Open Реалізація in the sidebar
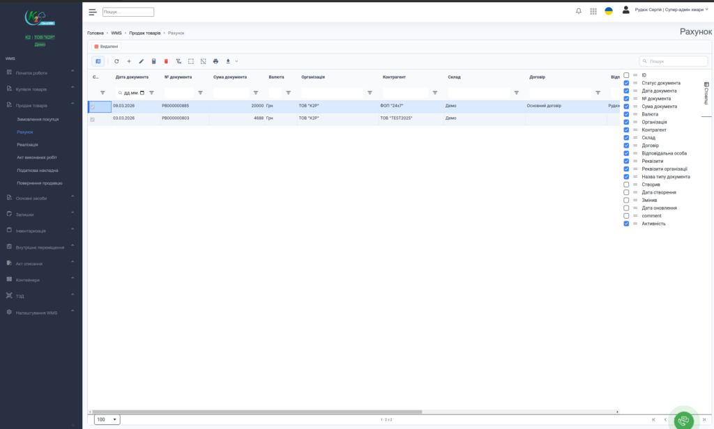714x429 pixels. [x=28, y=145]
